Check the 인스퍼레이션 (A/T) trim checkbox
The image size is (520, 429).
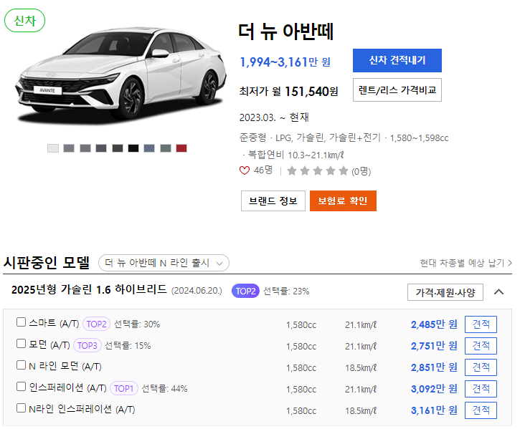click(22, 386)
